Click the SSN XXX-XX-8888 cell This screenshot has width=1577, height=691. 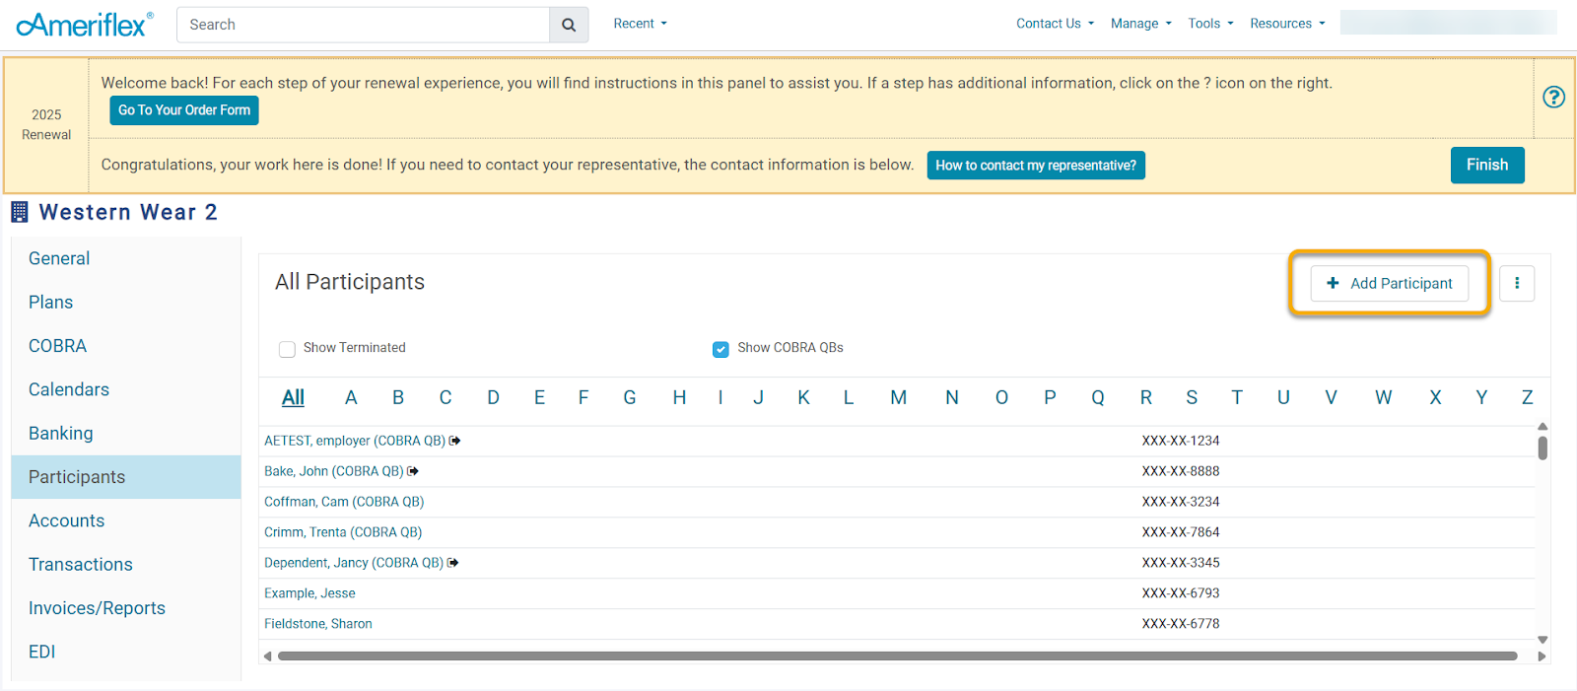(1181, 471)
